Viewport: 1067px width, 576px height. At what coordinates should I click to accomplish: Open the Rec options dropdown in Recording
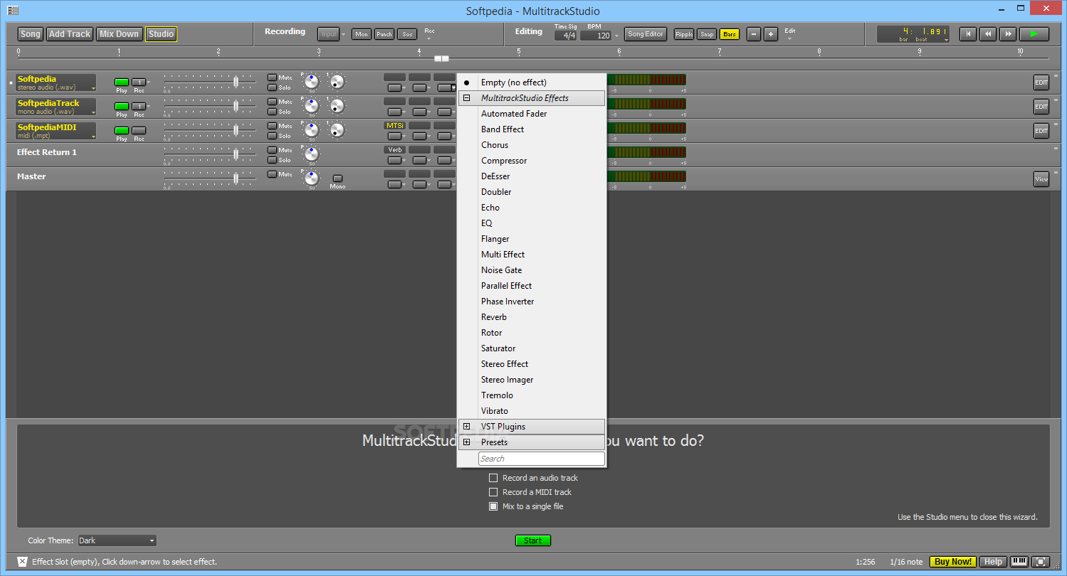(x=429, y=38)
